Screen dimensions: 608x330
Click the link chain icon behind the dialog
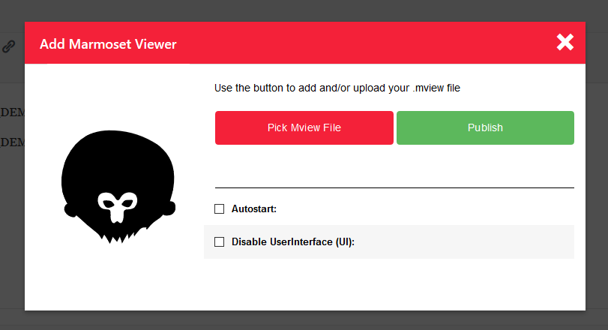[x=8, y=46]
